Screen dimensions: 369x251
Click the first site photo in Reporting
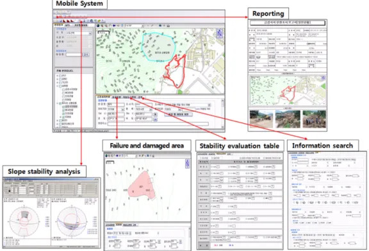261,119
